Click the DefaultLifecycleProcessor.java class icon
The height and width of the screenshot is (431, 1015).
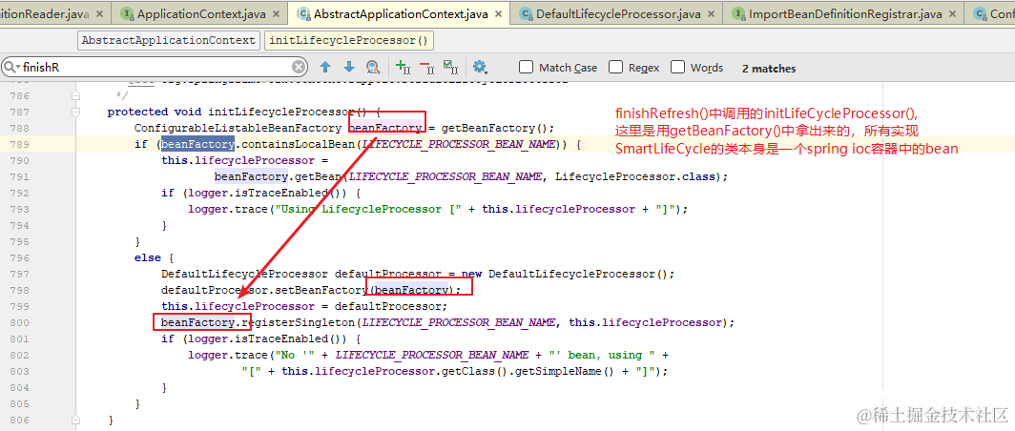pyautogui.click(x=527, y=13)
